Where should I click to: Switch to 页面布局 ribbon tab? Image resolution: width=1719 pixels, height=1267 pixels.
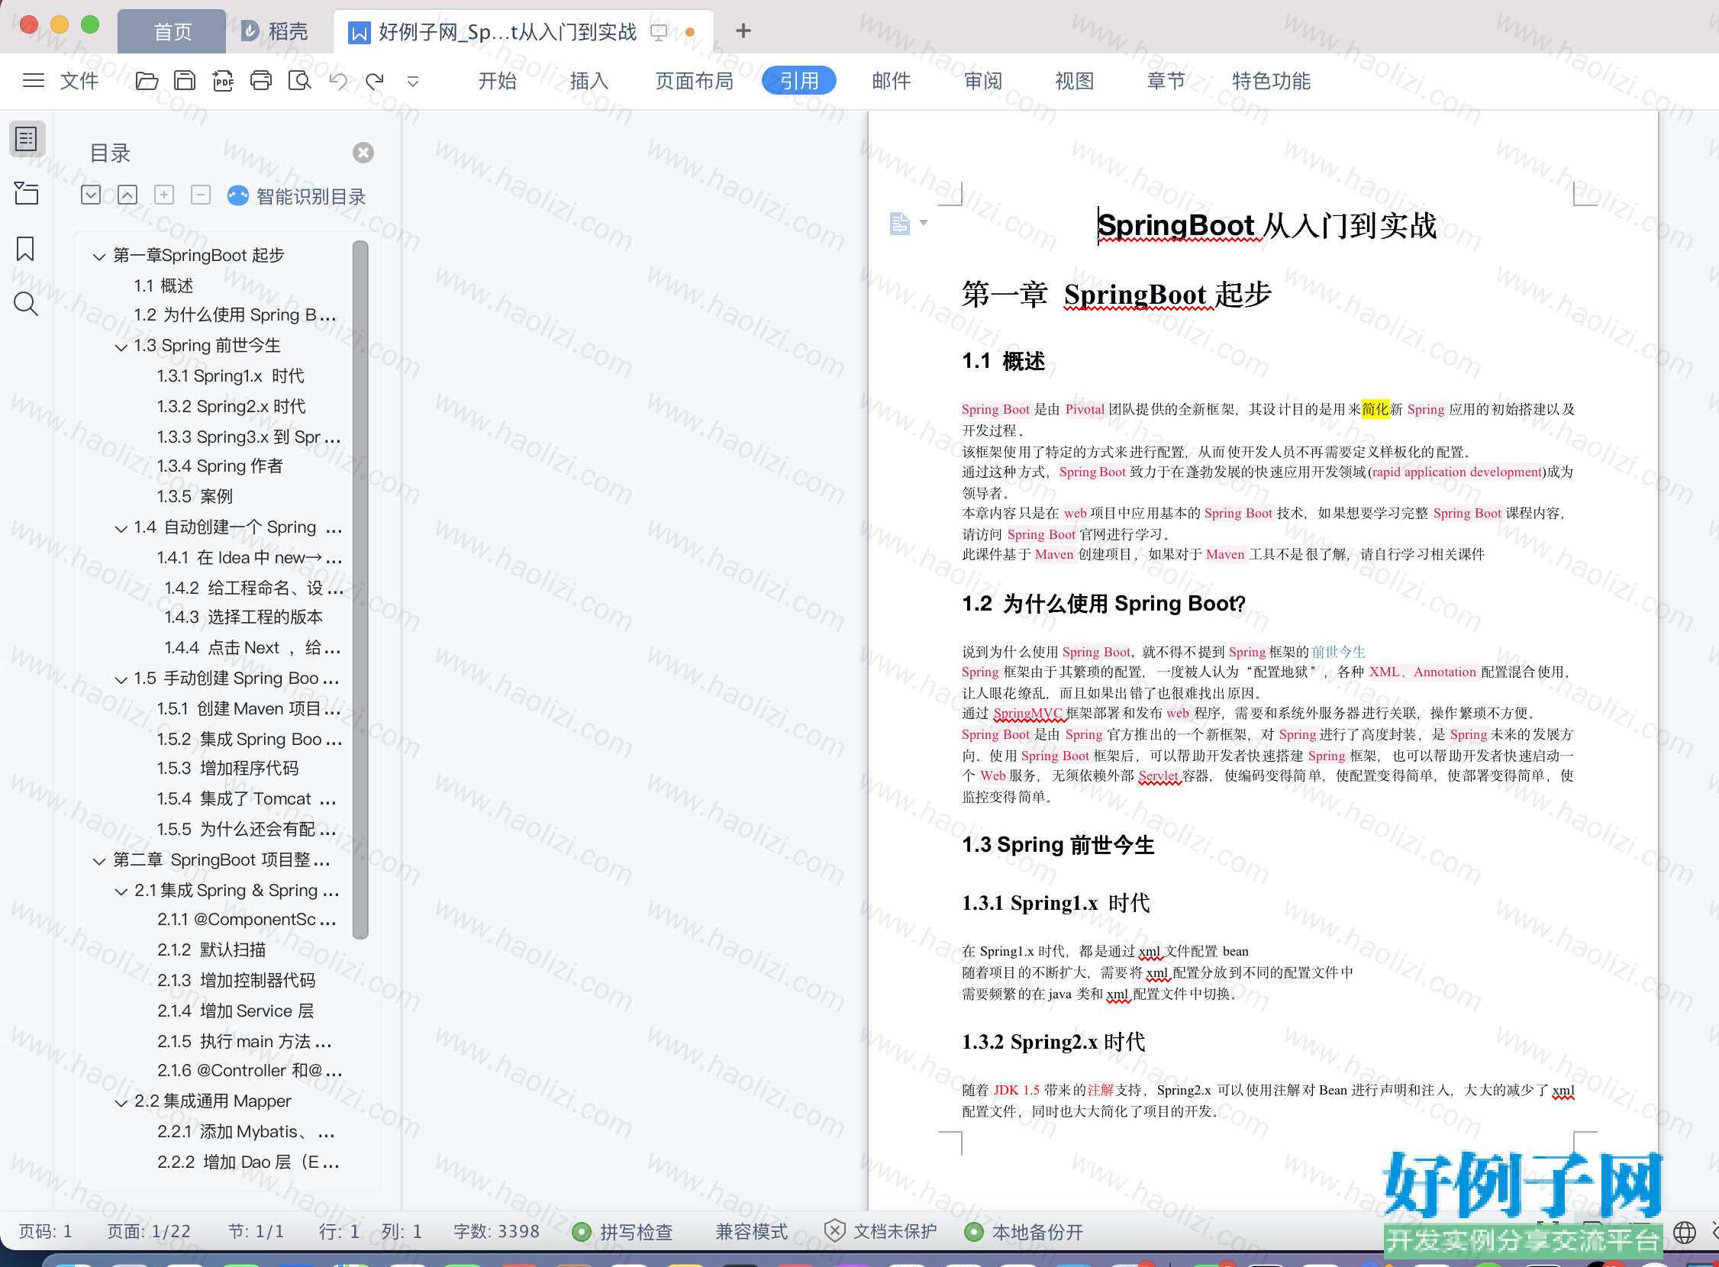pyautogui.click(x=694, y=81)
